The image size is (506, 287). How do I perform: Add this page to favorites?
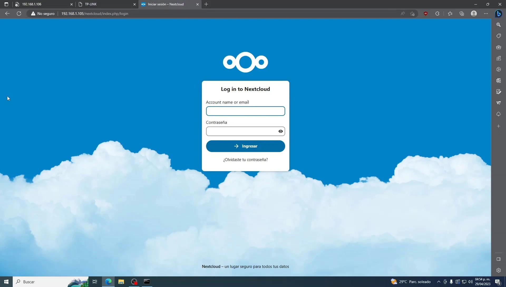412,13
